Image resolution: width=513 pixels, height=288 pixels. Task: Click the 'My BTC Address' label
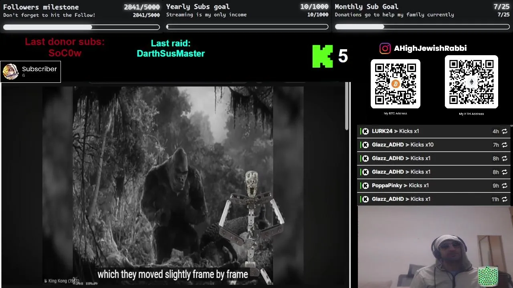pos(396,114)
